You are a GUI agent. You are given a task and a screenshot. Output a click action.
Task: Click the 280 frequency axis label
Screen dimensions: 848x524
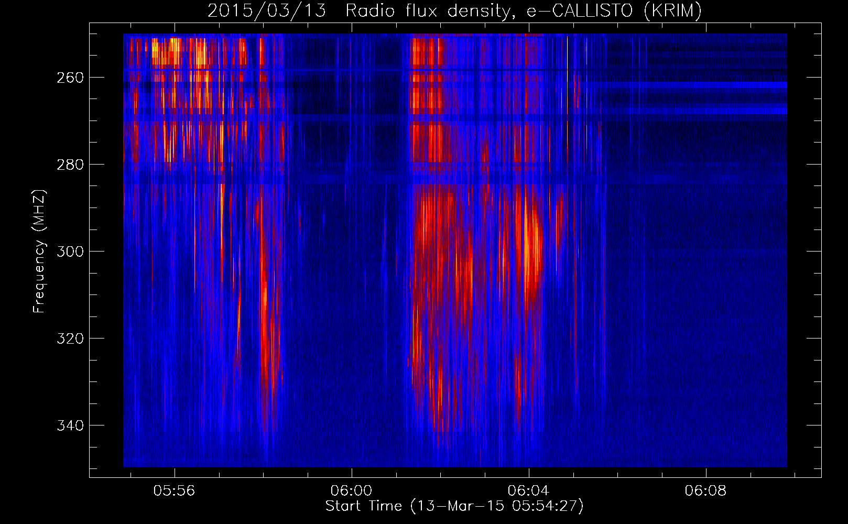(70, 165)
